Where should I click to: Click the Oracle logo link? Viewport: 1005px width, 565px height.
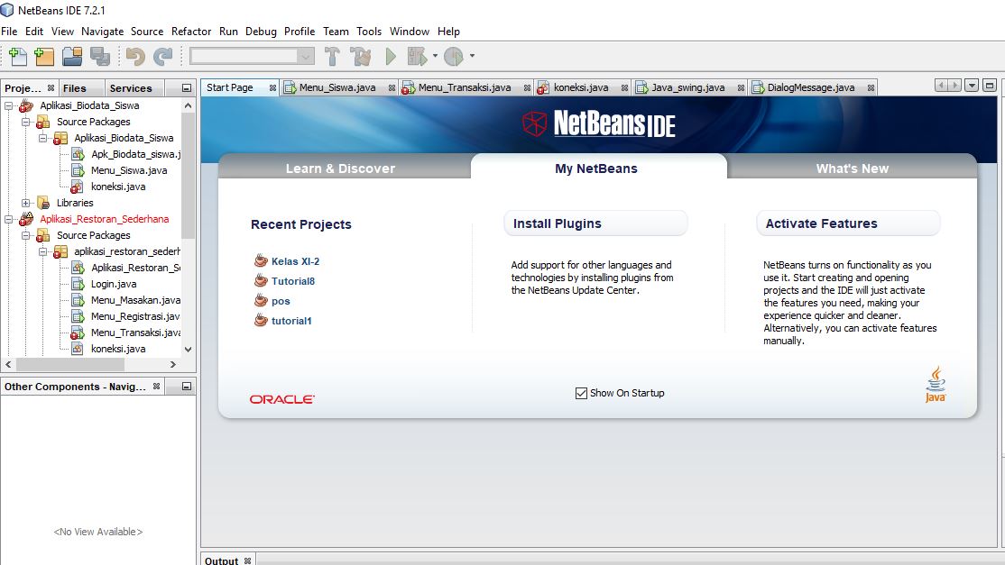pos(282,399)
